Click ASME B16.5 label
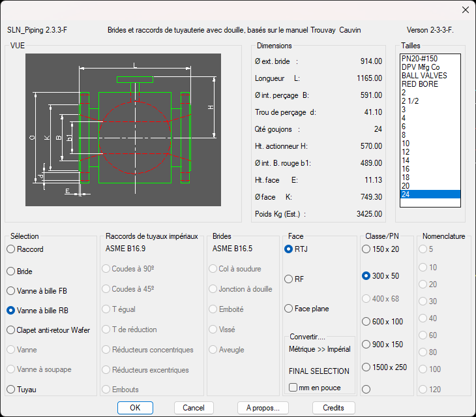 click(x=232, y=249)
